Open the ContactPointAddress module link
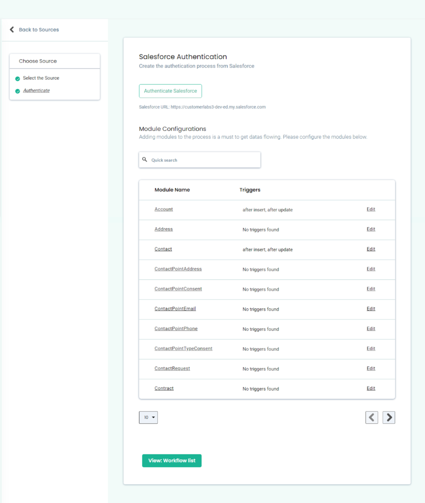This screenshot has width=425, height=503. point(178,269)
